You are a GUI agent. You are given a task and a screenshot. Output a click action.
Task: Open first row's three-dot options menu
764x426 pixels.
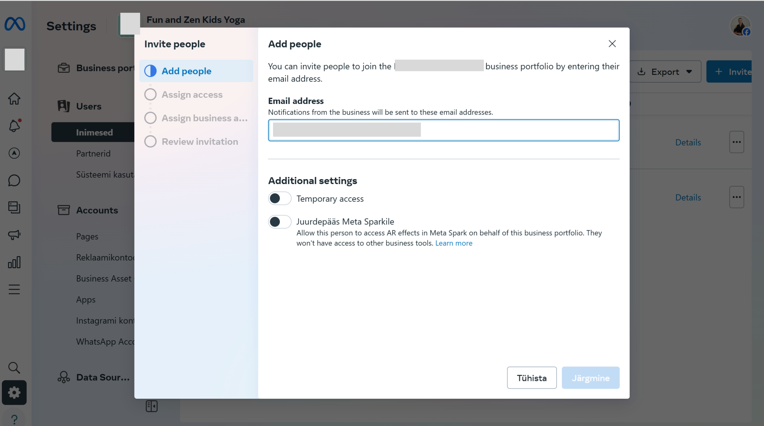coord(737,142)
